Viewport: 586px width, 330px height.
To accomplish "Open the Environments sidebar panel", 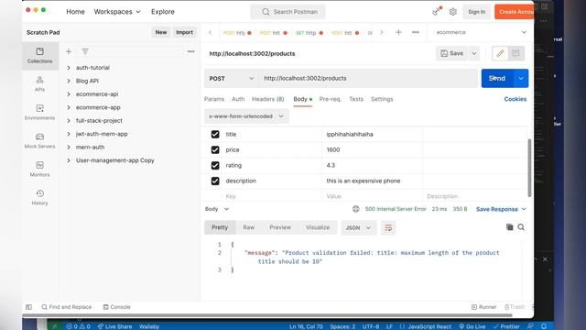I will click(x=39, y=112).
